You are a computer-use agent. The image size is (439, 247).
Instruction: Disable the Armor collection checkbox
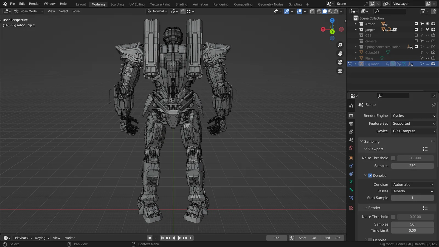pos(416,24)
